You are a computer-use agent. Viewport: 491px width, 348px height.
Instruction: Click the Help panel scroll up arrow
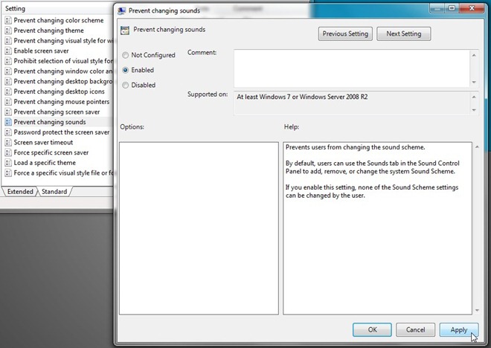[x=477, y=146]
